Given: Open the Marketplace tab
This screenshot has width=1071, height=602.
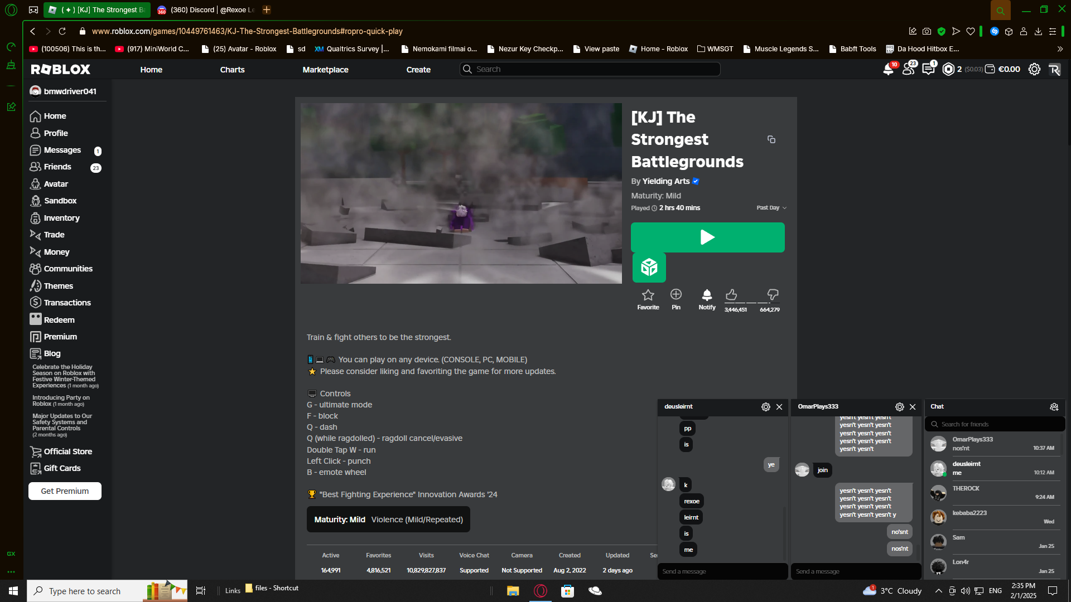Looking at the screenshot, I should 325,70.
